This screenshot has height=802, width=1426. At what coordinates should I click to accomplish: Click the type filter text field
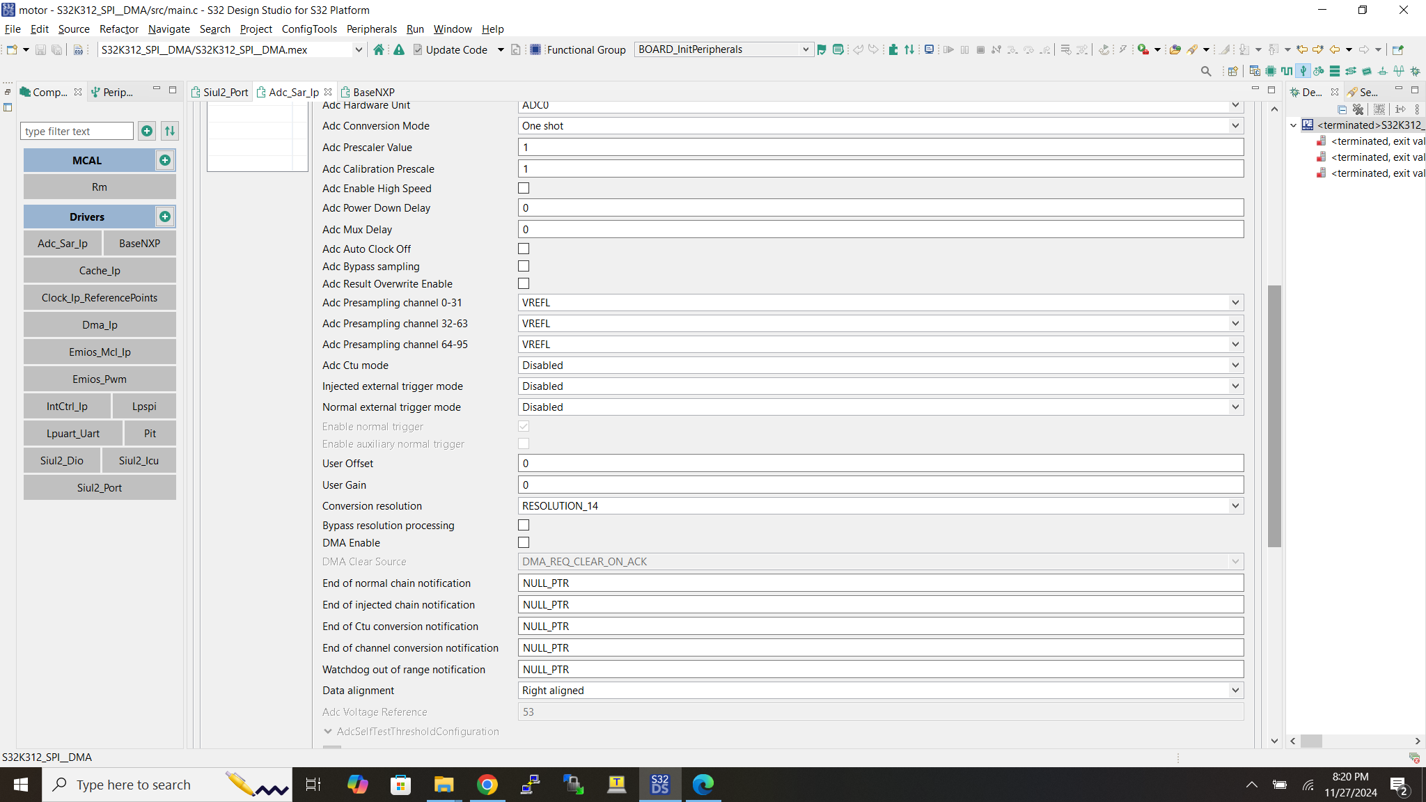click(x=77, y=131)
